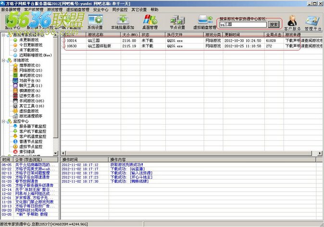Click tree panel scrollbar down arrow
324x227 pixels.
click(x=55, y=153)
